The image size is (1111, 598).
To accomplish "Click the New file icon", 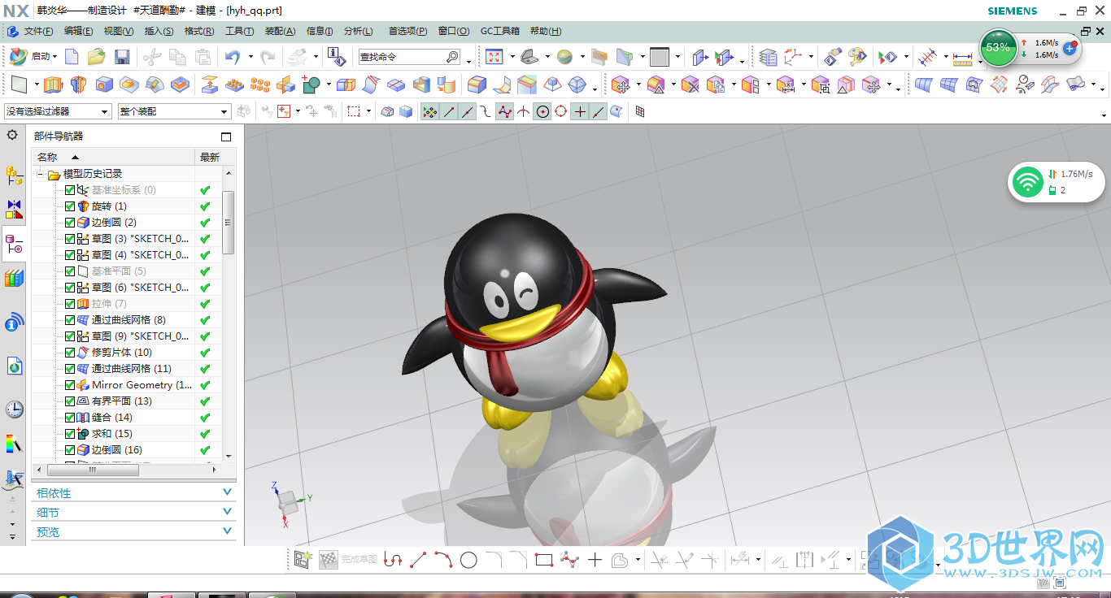I will coord(72,57).
